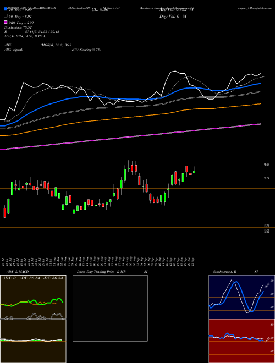275x363 pixels.
Task: Click 'Intra Day Trading Price & MR' title
Action: tap(101, 272)
